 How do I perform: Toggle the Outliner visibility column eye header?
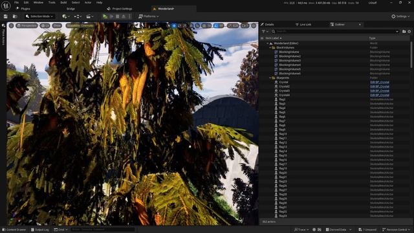(x=262, y=38)
